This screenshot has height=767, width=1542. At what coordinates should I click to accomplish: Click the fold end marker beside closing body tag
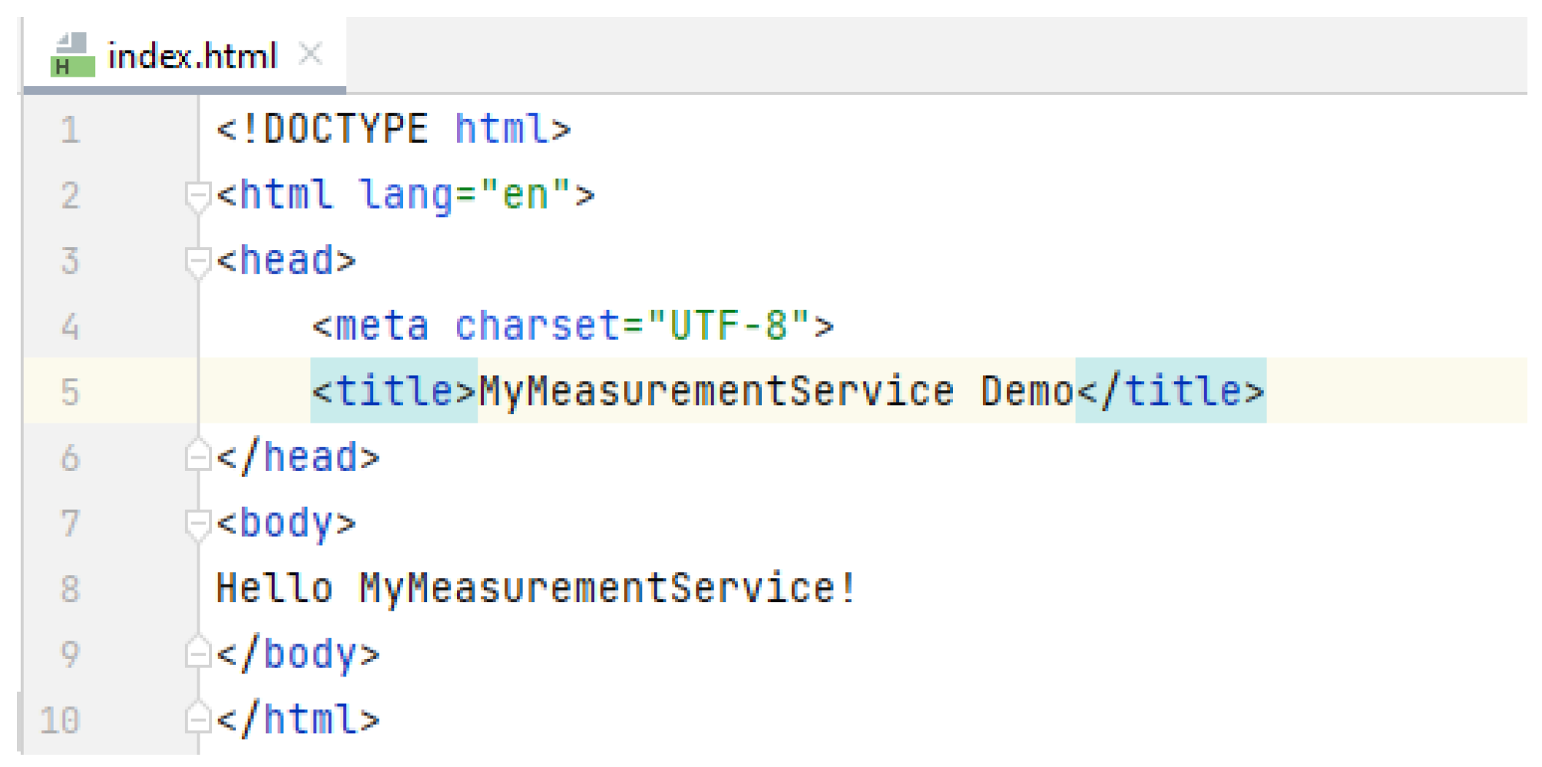click(x=197, y=654)
